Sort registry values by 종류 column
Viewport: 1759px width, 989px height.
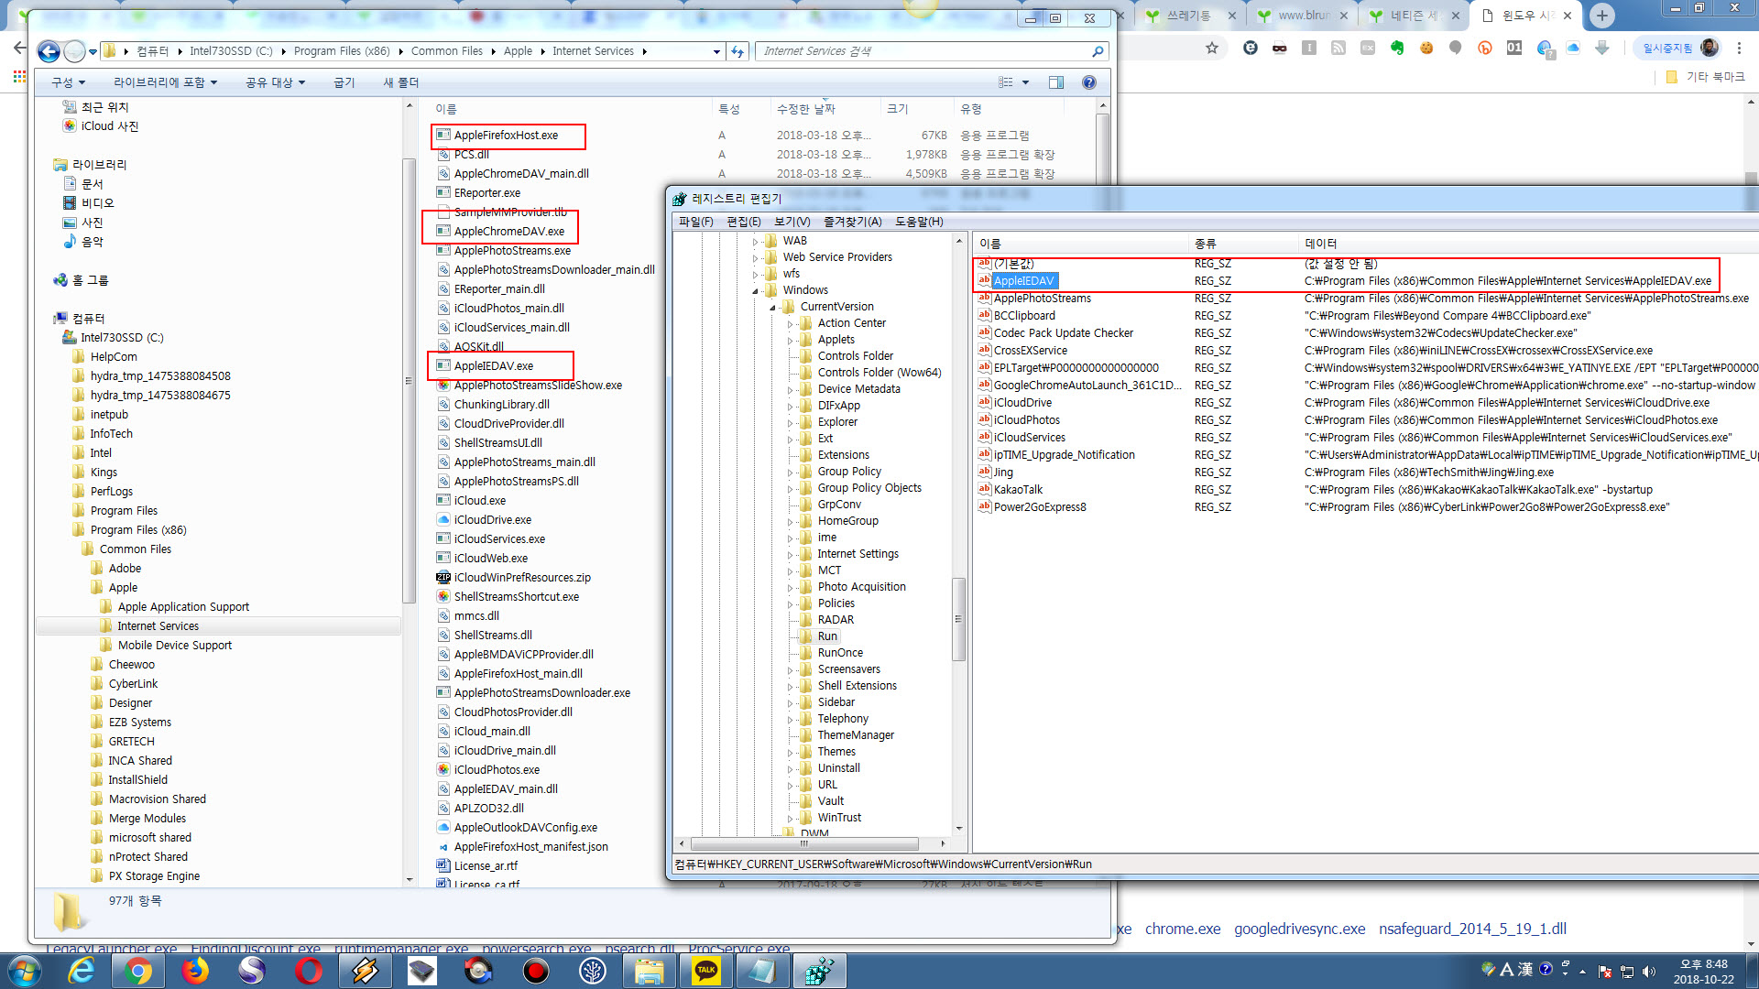tap(1243, 244)
